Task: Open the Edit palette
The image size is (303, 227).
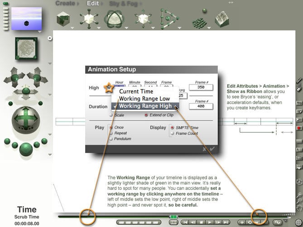Action: pos(93,3)
